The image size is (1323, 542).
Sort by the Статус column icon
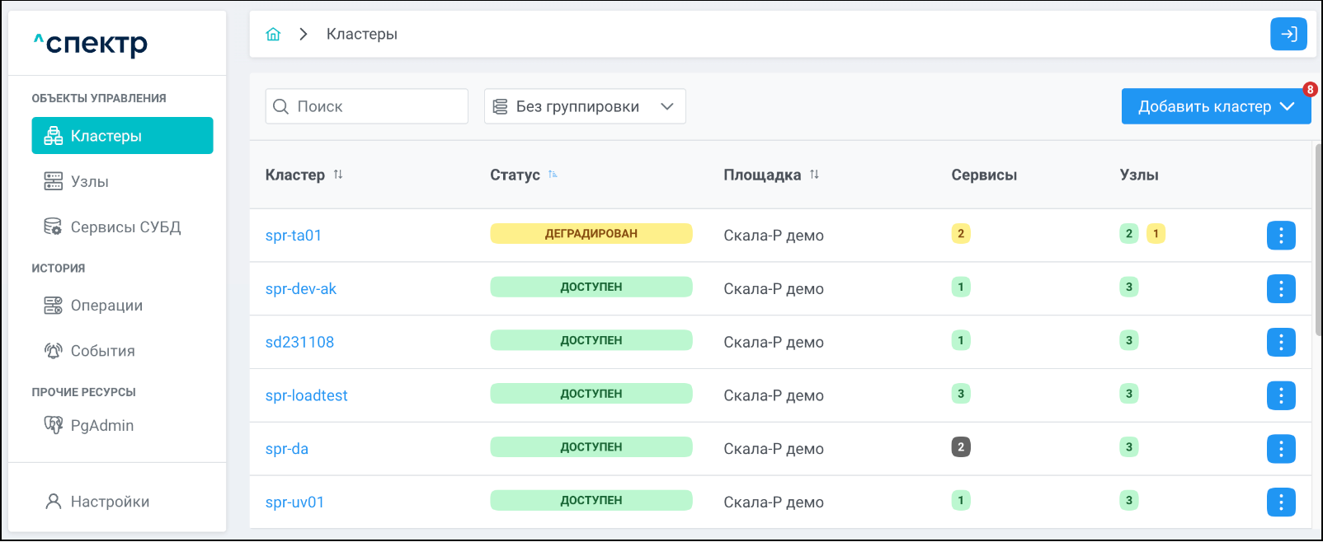(x=553, y=175)
